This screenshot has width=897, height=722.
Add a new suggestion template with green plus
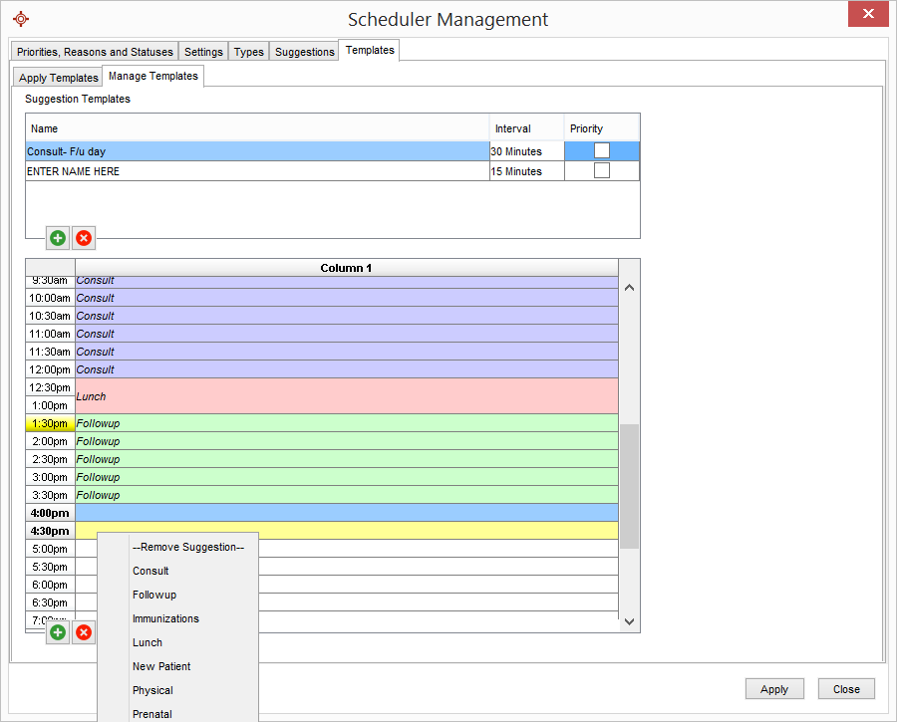coord(57,238)
